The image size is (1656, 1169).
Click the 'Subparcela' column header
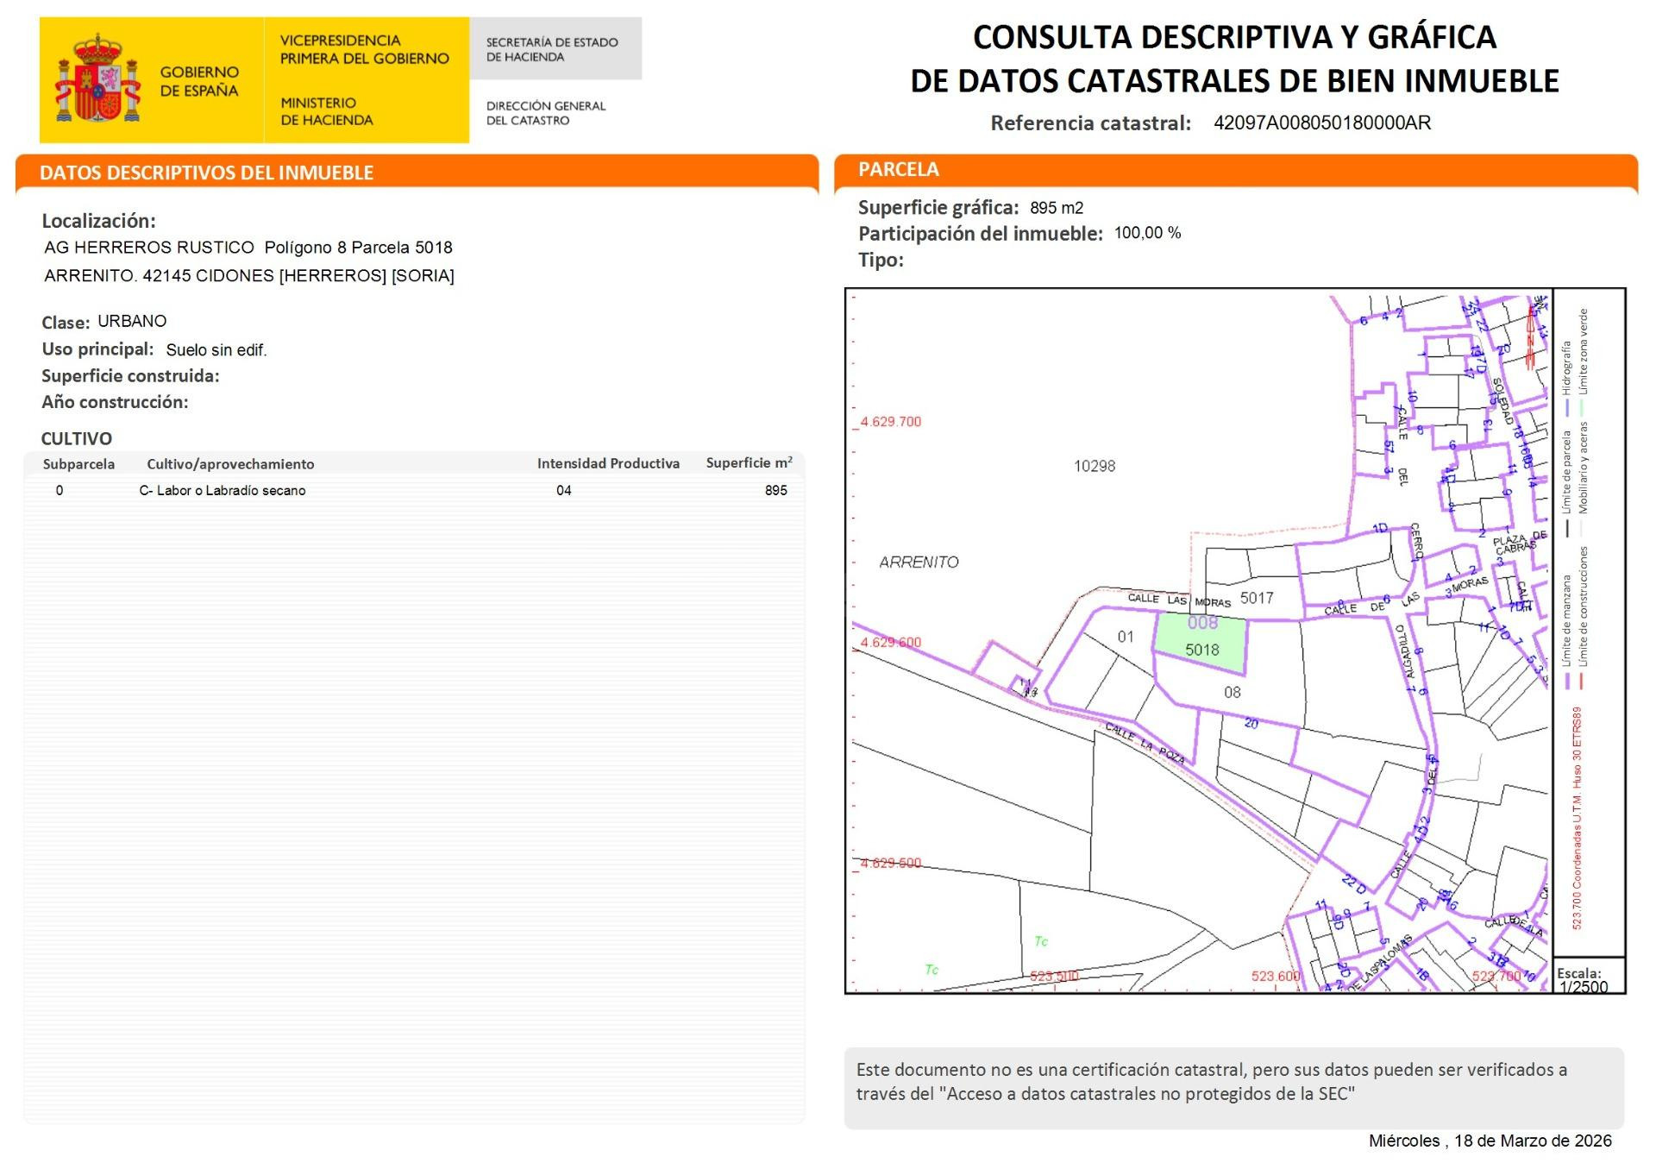point(78,464)
